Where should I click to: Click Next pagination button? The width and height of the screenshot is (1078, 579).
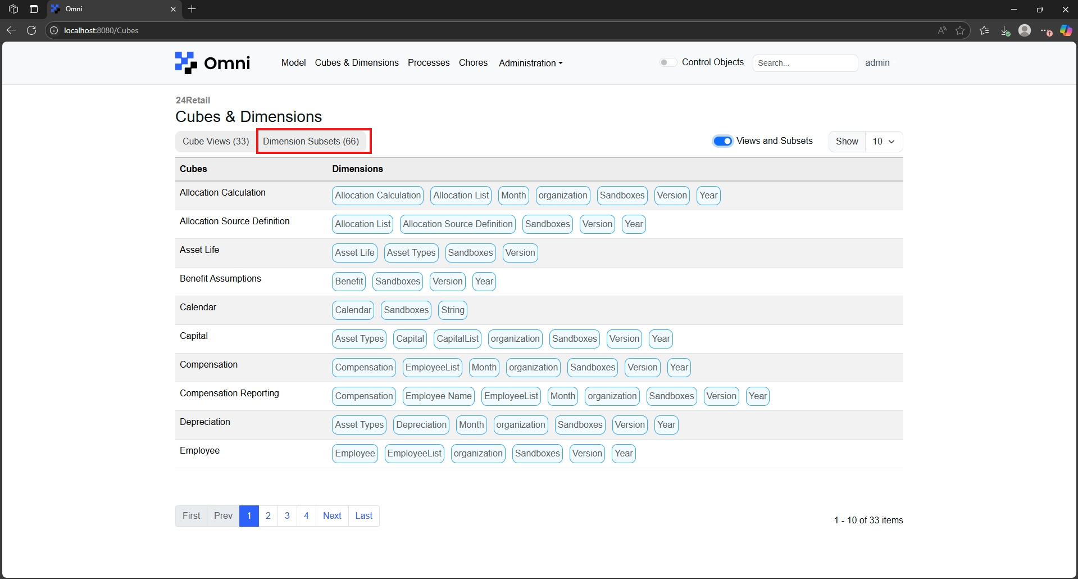(x=332, y=516)
